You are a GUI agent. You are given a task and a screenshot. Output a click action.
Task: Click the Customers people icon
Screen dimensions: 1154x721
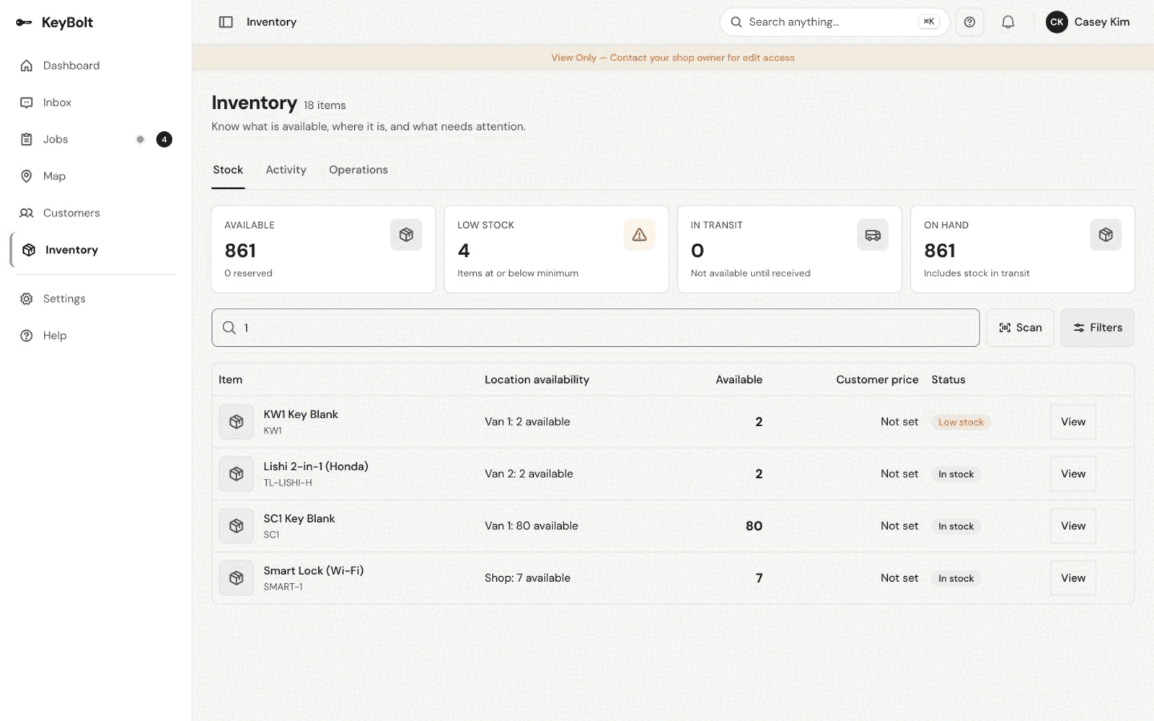pos(27,213)
